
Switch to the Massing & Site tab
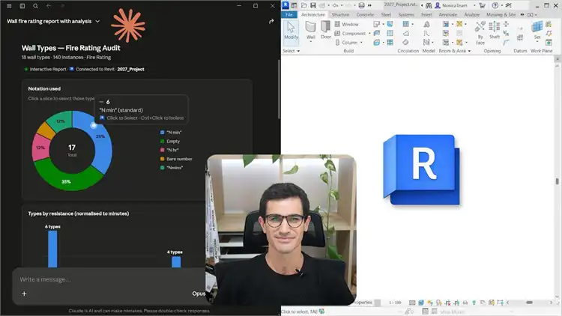(x=501, y=15)
